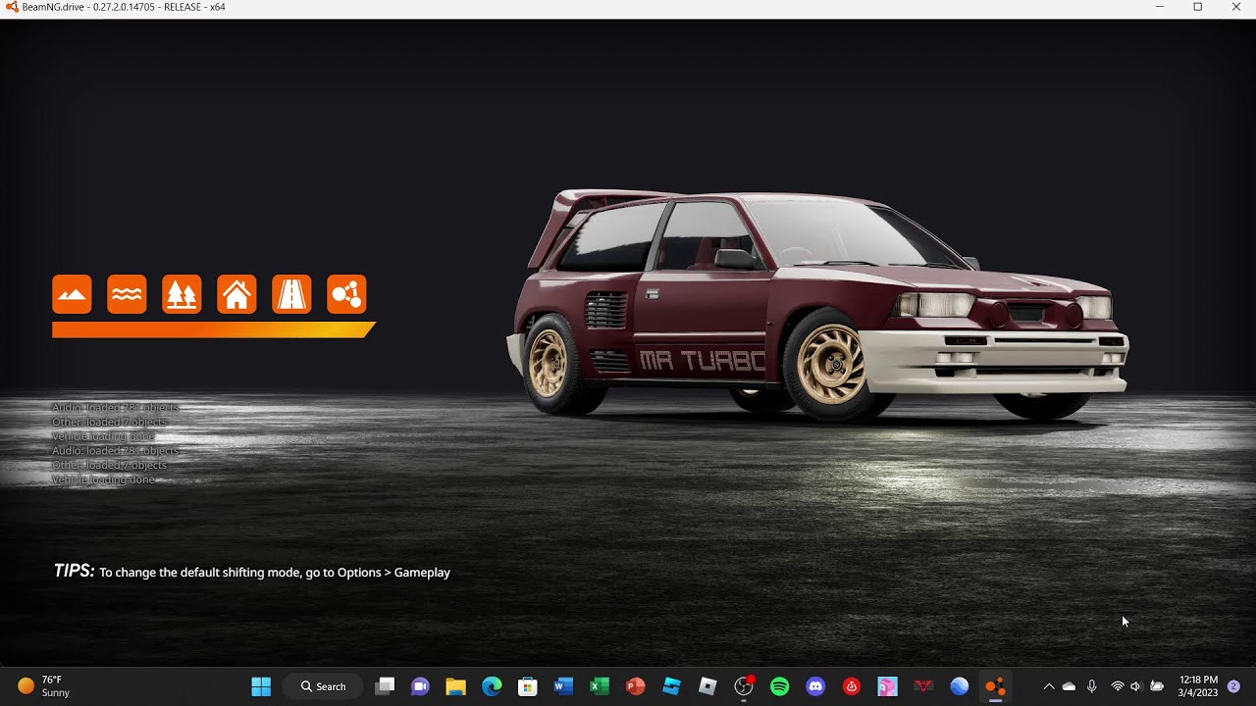Click the connected nodes loading icon

346,294
